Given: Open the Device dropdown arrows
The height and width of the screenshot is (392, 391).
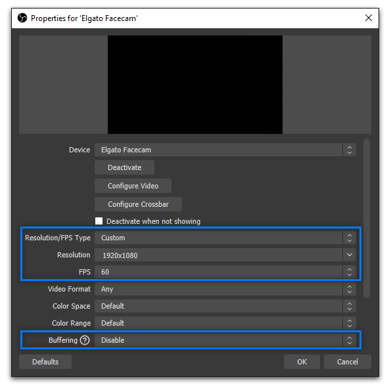Looking at the screenshot, I should pyautogui.click(x=350, y=150).
